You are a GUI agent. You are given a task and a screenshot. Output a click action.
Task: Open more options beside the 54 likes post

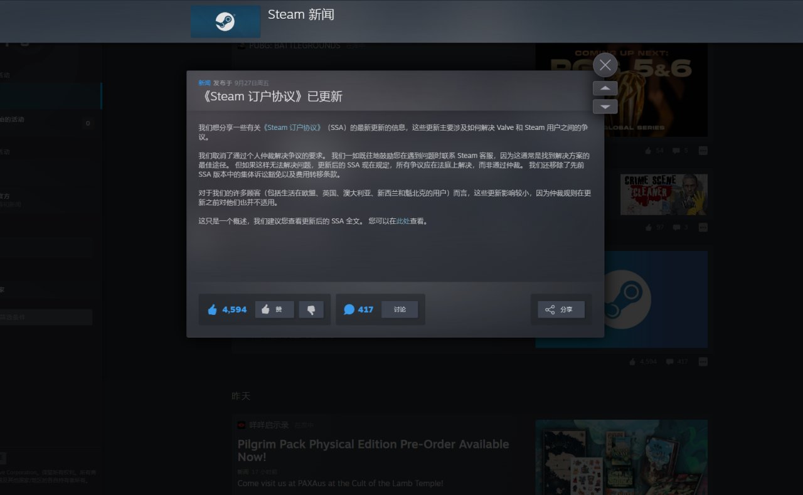tap(703, 151)
